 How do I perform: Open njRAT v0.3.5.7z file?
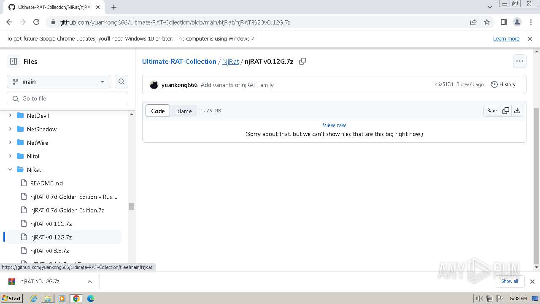pos(49,251)
